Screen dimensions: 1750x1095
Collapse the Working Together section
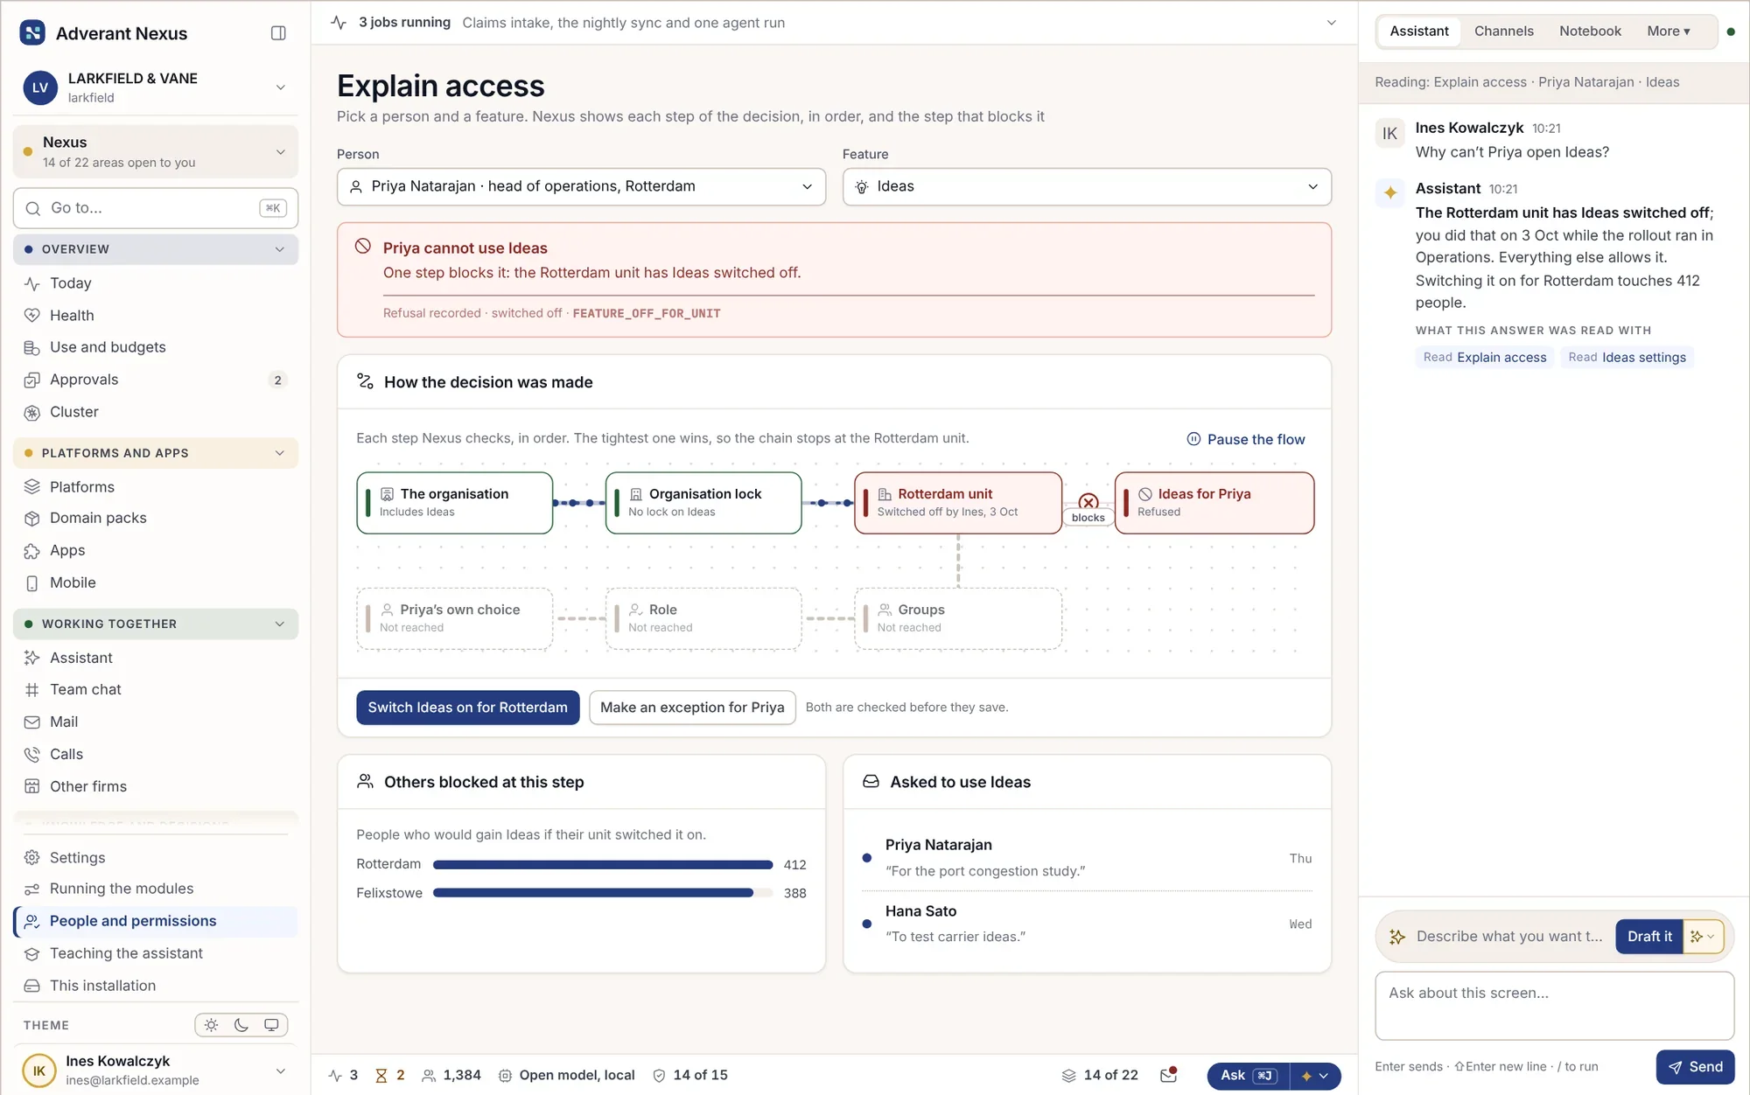click(156, 624)
